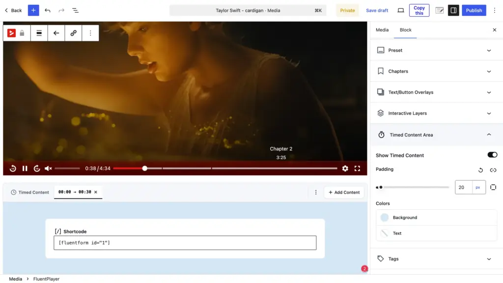
Task: Reset the padding value
Action: point(480,170)
